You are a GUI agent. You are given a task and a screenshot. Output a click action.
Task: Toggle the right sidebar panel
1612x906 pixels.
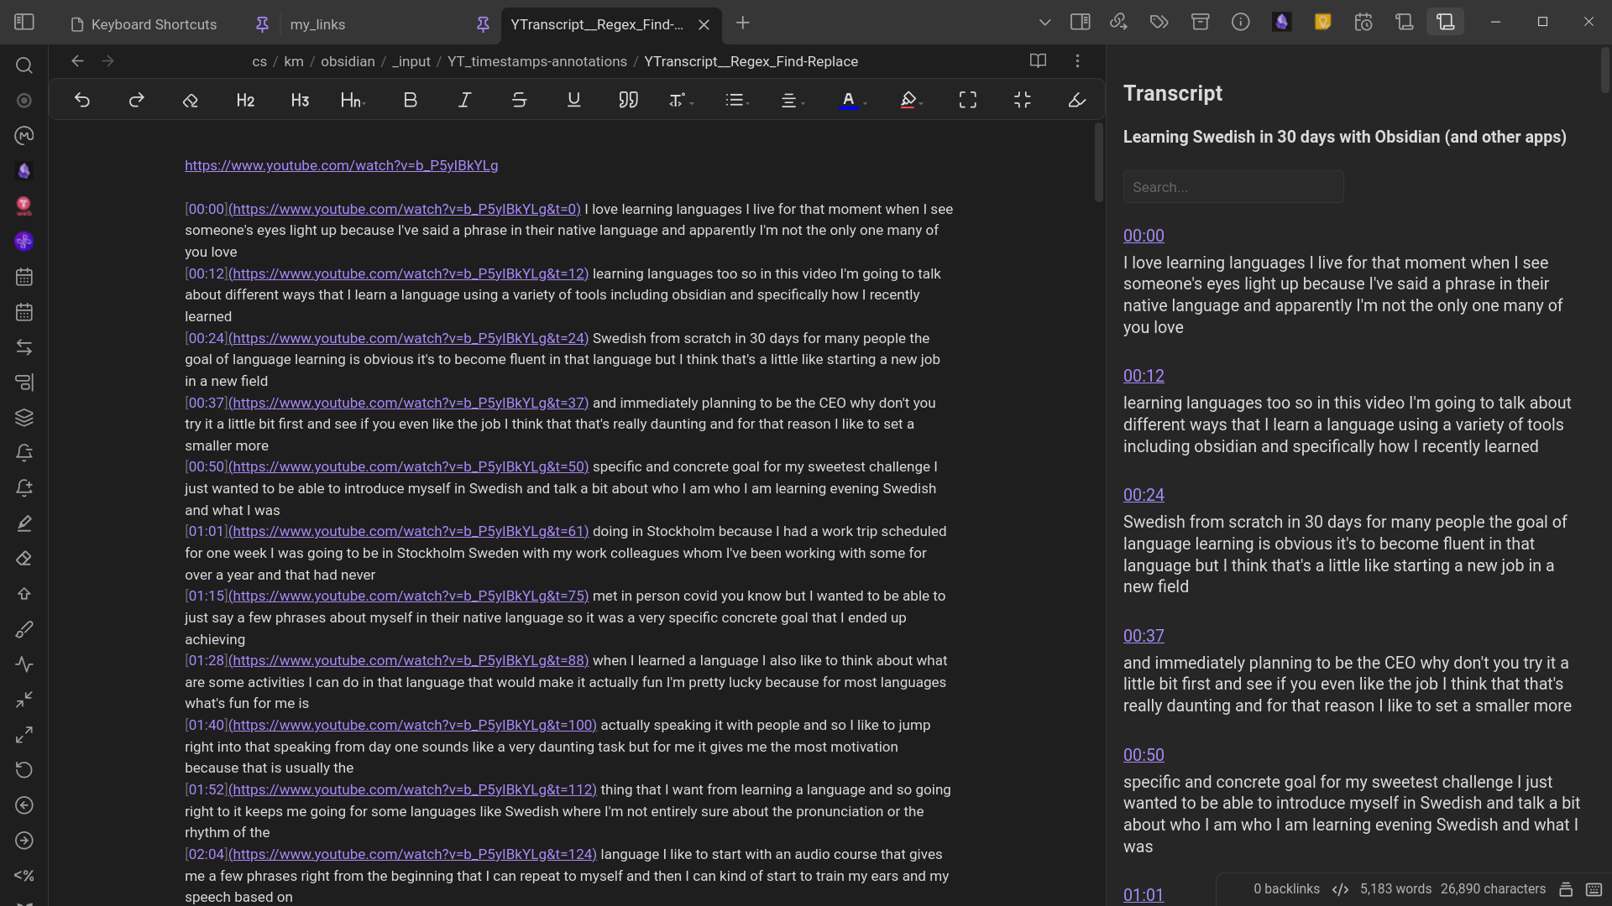click(1080, 22)
